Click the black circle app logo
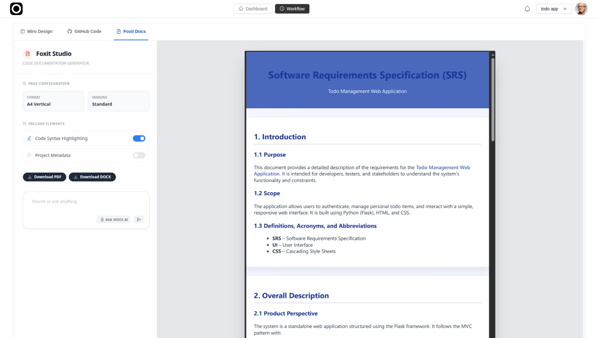This screenshot has width=598, height=338. coord(16,9)
